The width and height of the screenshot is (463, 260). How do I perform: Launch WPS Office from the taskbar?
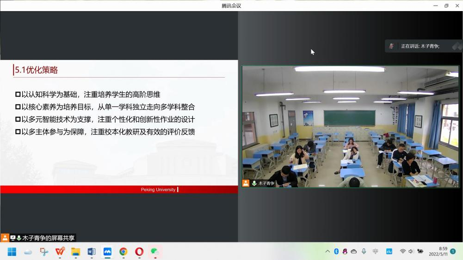(60, 252)
